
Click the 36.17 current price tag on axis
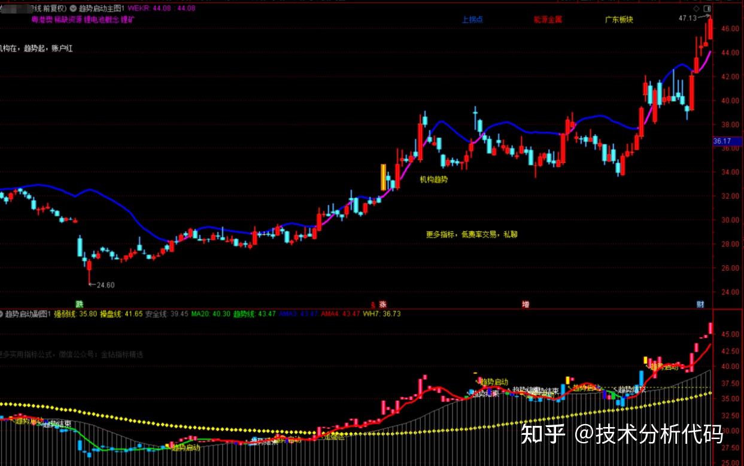tap(728, 141)
